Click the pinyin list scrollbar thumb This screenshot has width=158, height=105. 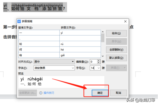tap(103, 38)
